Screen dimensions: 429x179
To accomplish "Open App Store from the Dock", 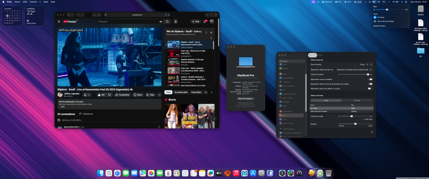I will pos(253,173).
